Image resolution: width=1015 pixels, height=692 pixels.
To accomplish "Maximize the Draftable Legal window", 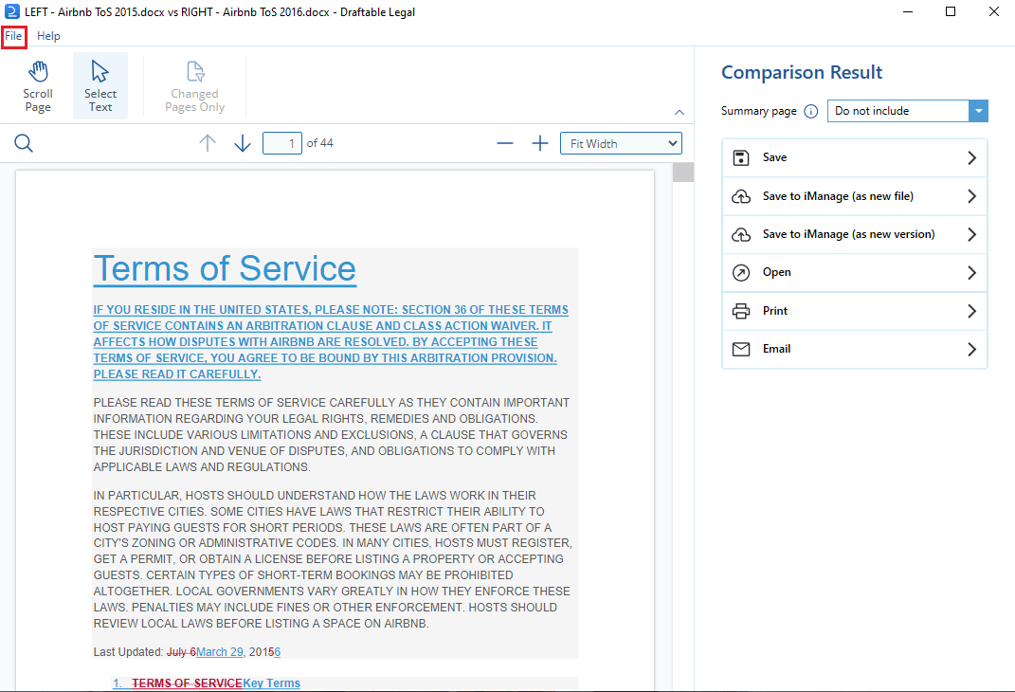I will click(x=951, y=11).
